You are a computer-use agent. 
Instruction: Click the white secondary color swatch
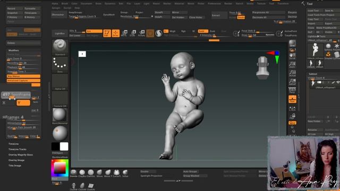click(64, 146)
